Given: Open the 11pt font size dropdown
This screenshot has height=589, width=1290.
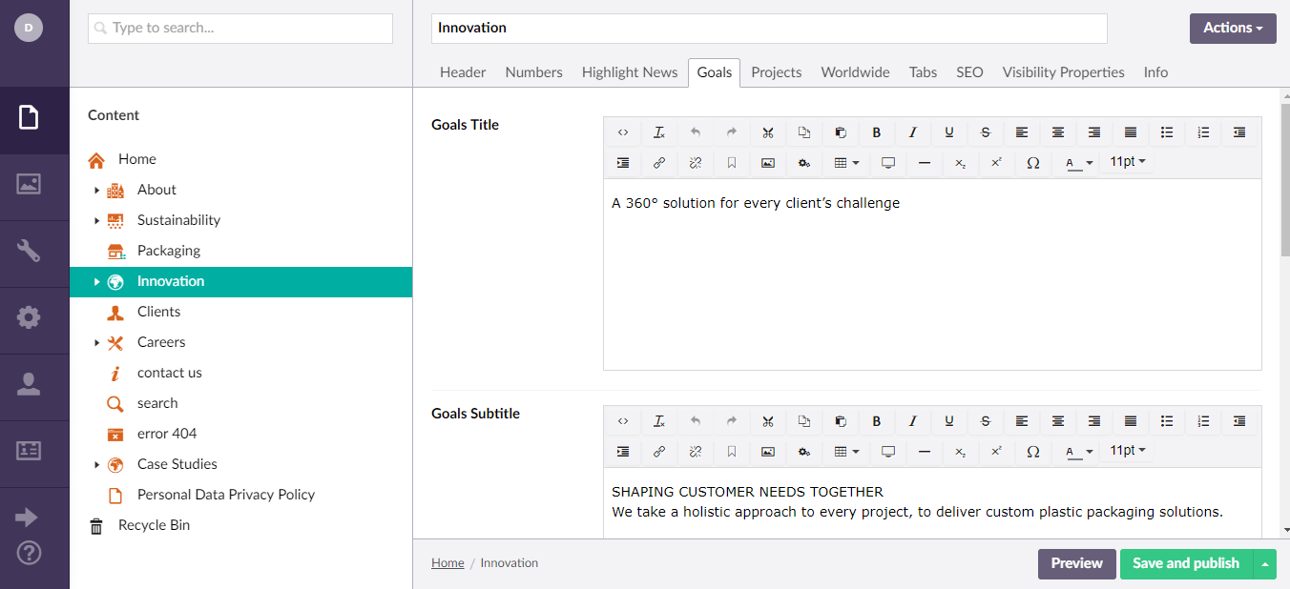Looking at the screenshot, I should click(x=1127, y=162).
